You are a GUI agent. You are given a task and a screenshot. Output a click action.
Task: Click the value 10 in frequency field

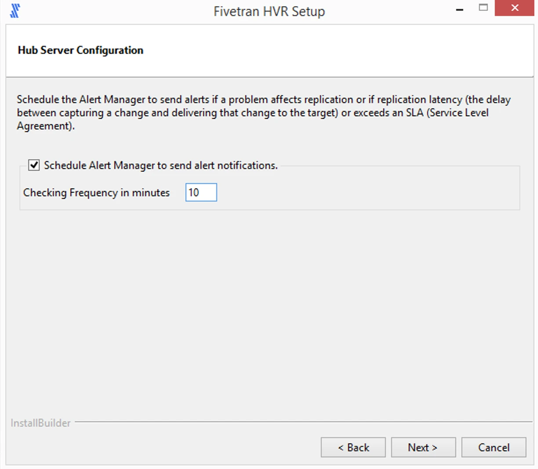tap(194, 192)
